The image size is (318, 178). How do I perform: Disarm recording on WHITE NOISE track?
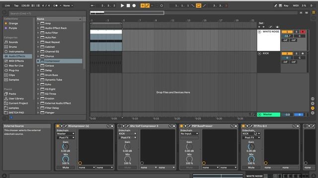pyautogui.click(x=303, y=32)
